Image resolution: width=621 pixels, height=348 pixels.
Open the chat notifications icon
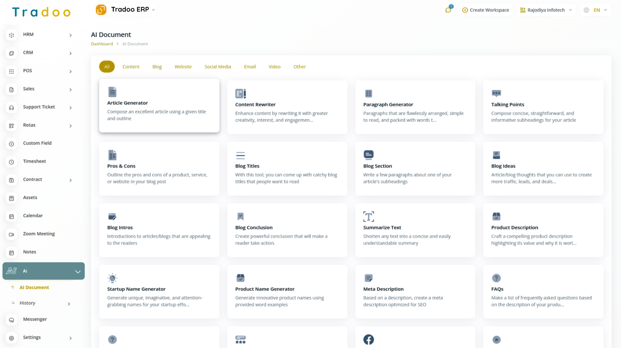pos(448,10)
